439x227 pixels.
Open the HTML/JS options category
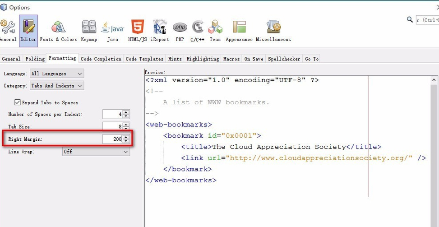coord(138,31)
